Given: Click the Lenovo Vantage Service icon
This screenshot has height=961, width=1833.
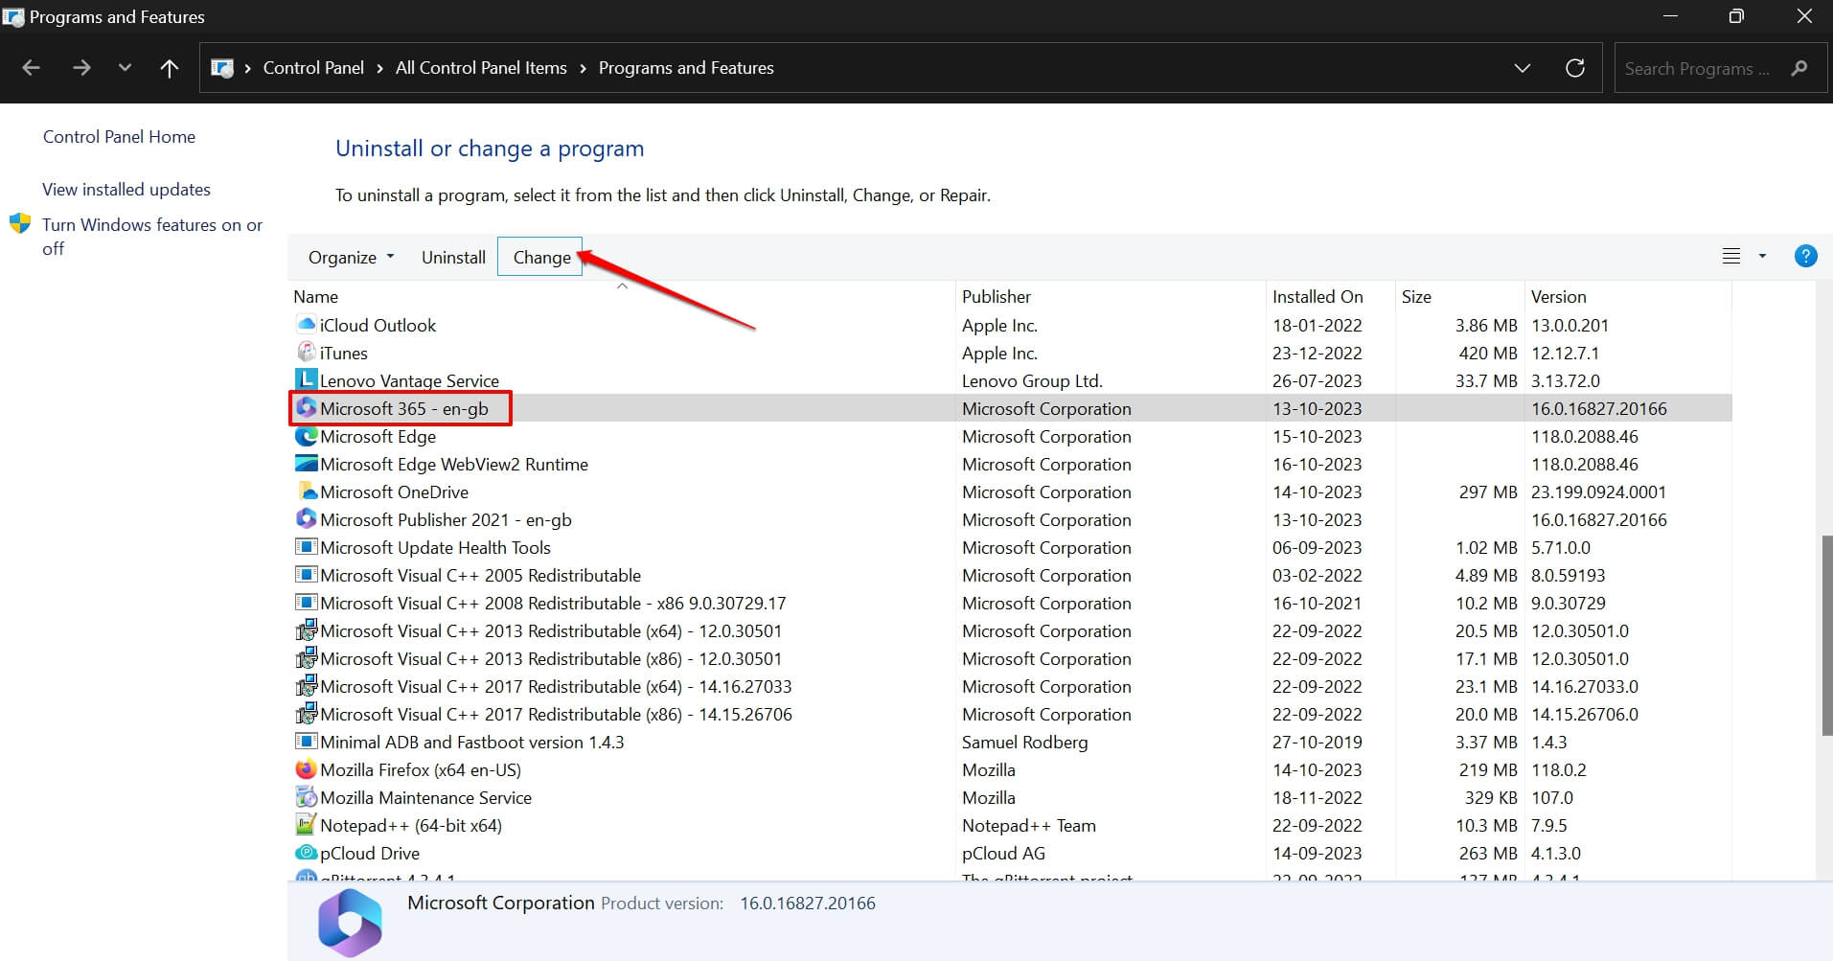Looking at the screenshot, I should (x=306, y=379).
